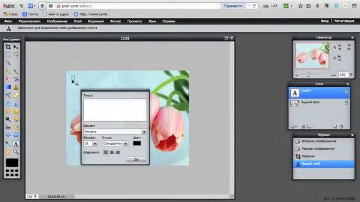Select the rectangular Marquee tool
Image resolution: width=360 pixels, height=202 pixels.
coord(8,54)
